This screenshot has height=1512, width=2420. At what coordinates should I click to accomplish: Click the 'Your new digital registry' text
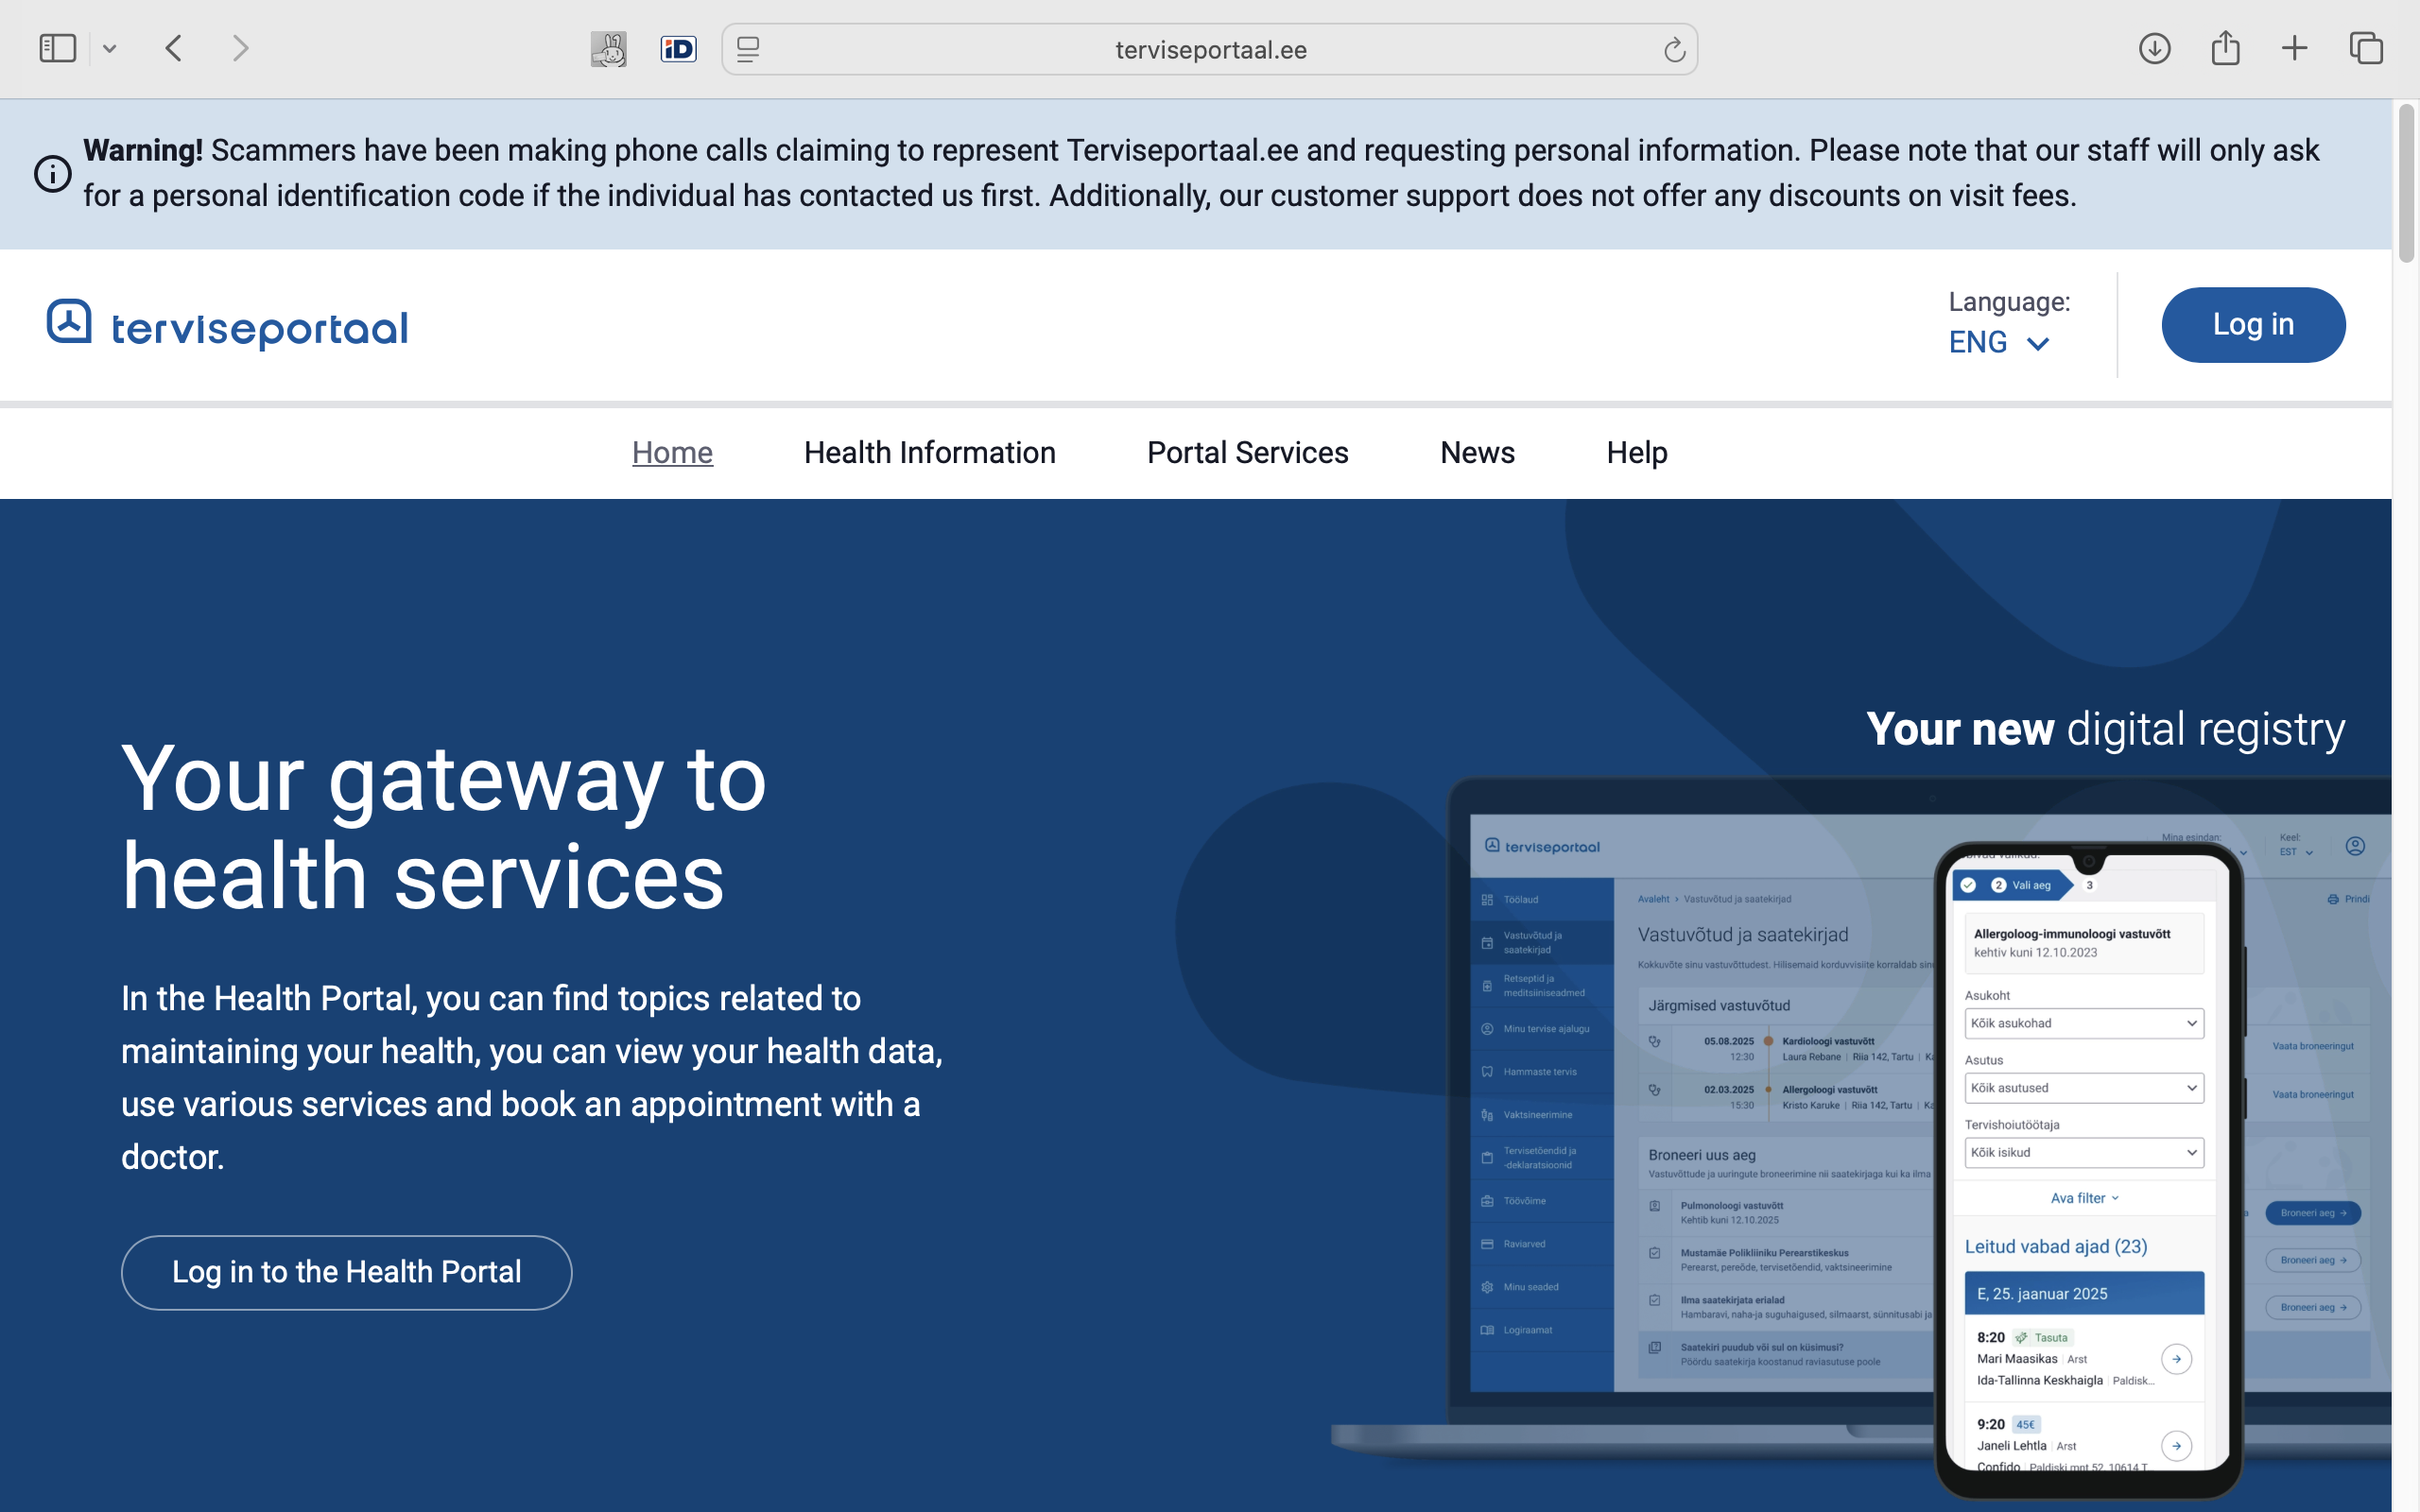2105,729
